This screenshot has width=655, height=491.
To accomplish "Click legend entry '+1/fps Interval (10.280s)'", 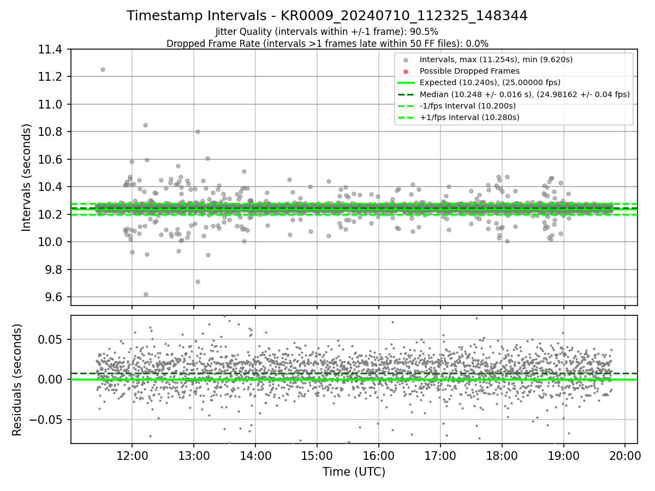I will pyautogui.click(x=469, y=117).
